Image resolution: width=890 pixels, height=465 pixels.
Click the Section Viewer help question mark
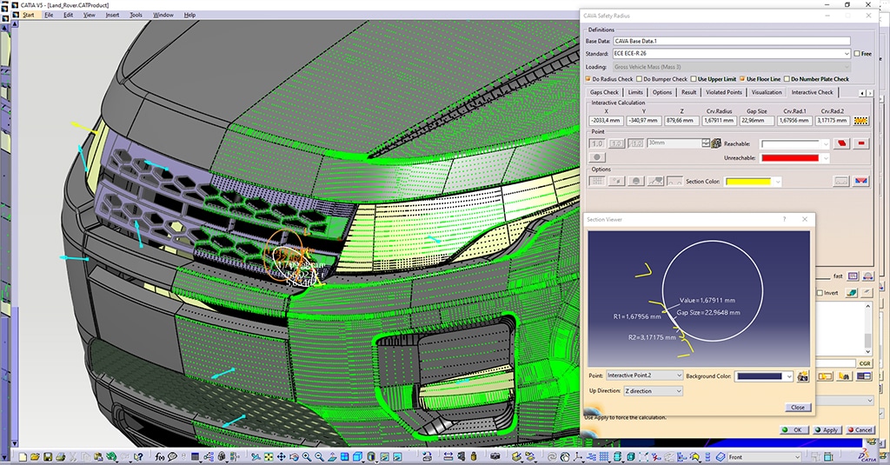[785, 219]
